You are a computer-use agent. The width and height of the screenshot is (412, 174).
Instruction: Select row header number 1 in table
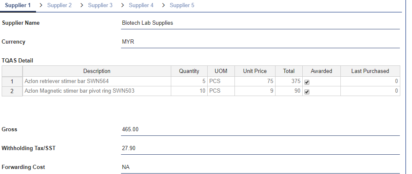coord(12,81)
